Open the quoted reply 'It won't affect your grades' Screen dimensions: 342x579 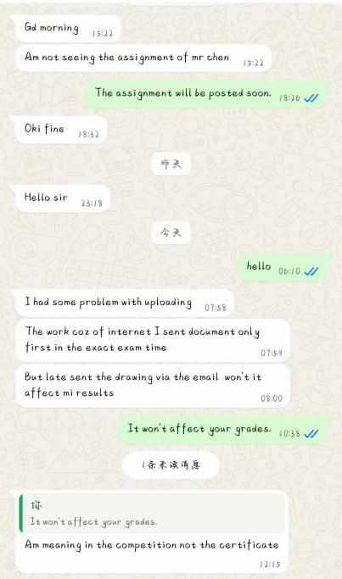153,513
